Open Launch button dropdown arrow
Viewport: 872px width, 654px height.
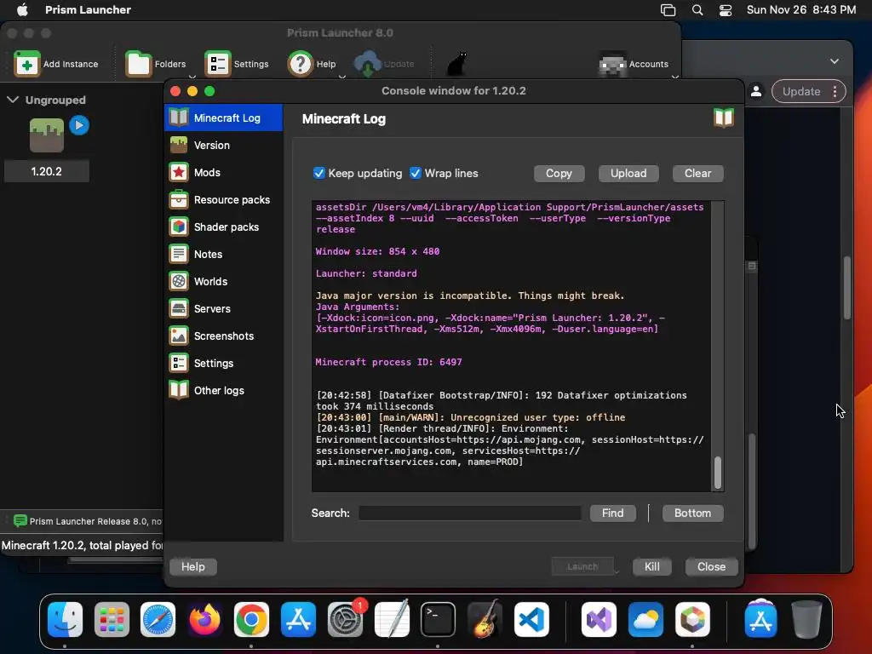point(617,571)
